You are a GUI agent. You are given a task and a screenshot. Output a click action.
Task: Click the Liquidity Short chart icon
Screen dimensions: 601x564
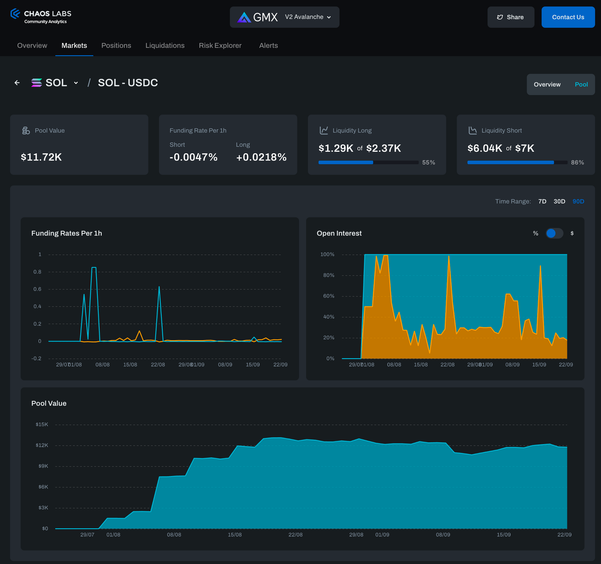pyautogui.click(x=472, y=130)
